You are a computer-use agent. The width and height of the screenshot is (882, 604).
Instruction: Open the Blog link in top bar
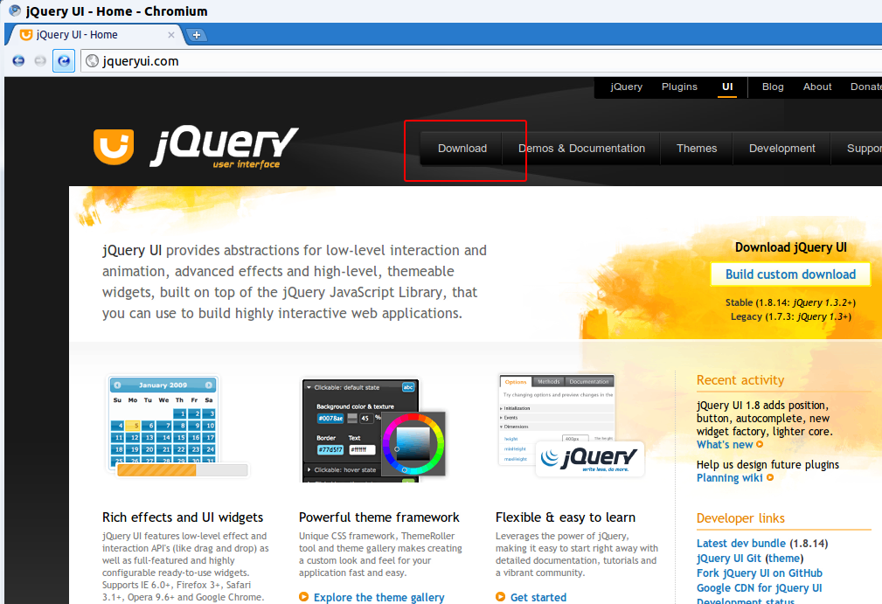[x=773, y=87]
